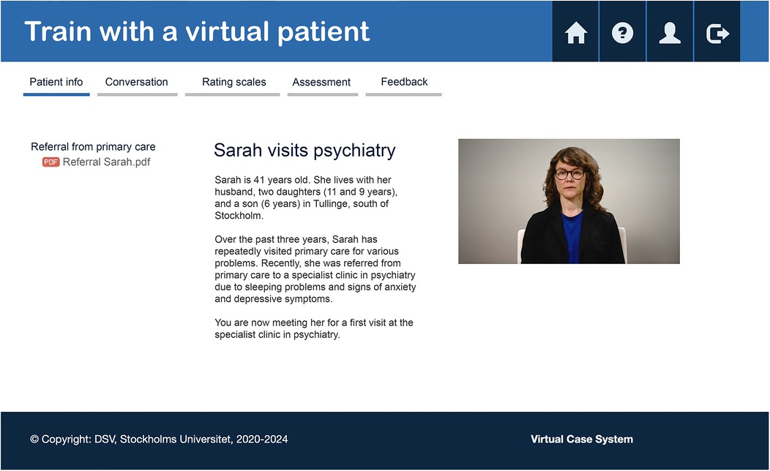Open the Help question mark icon
The image size is (770, 471).
pyautogui.click(x=622, y=32)
